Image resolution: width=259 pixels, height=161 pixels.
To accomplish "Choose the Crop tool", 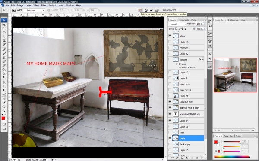I will (x=4, y=41).
